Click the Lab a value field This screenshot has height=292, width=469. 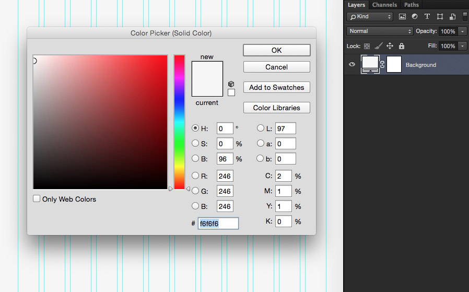[x=286, y=144]
